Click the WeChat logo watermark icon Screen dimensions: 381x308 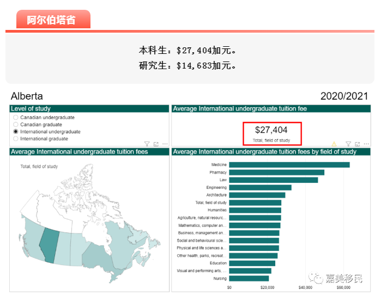pos(317,279)
